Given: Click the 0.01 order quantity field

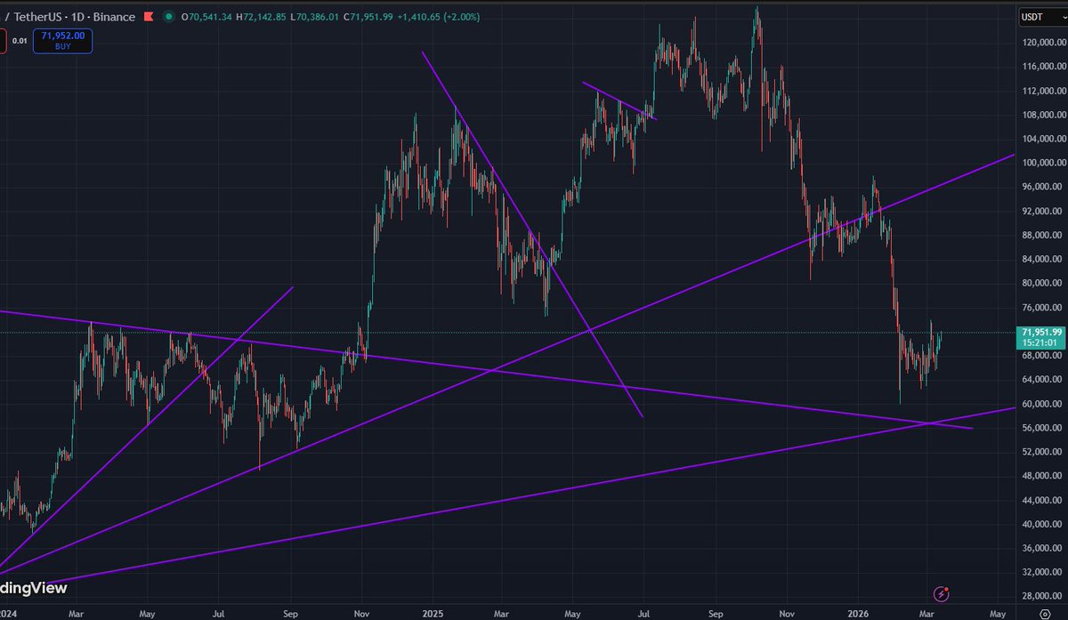Looking at the screenshot, I should [20, 41].
